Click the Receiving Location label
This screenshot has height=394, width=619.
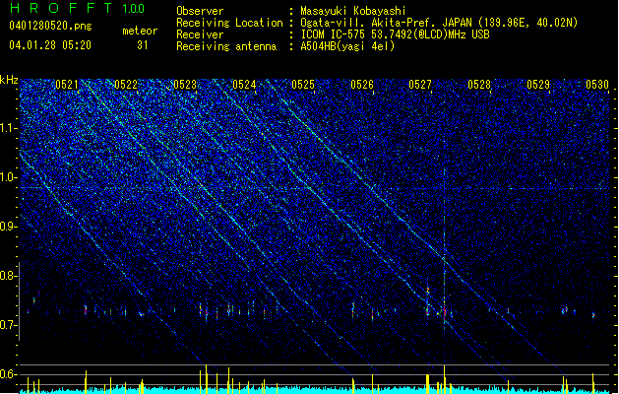[x=229, y=23]
